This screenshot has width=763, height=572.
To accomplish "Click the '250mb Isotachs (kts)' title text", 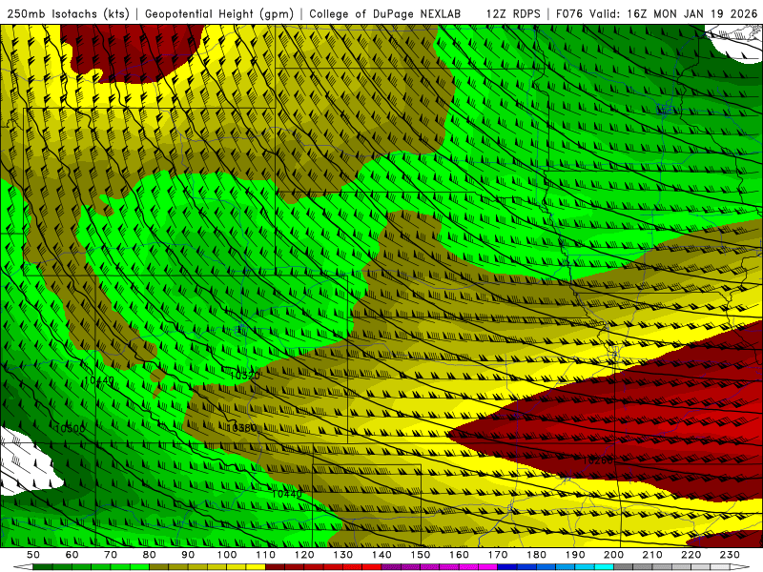I will [69, 13].
